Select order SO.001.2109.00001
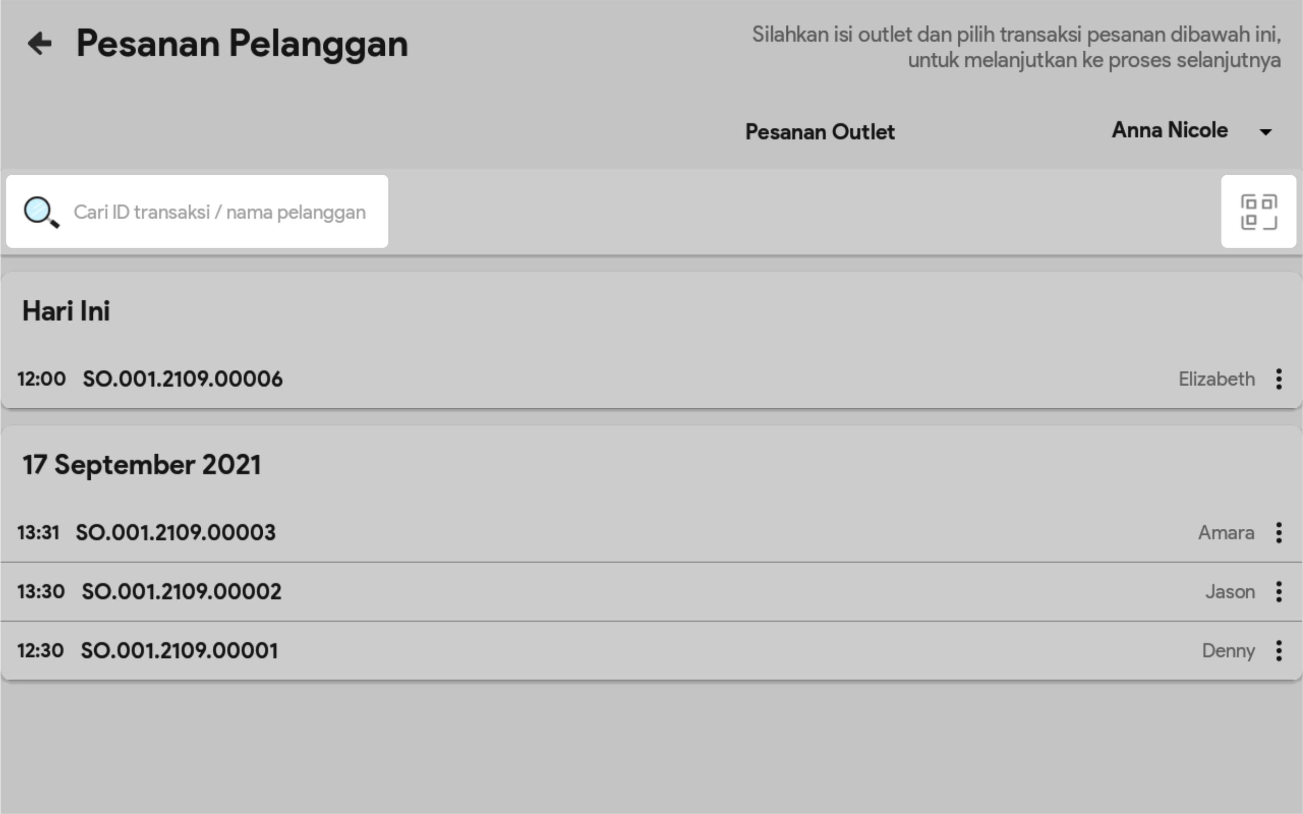Image resolution: width=1303 pixels, height=814 pixels. (179, 651)
